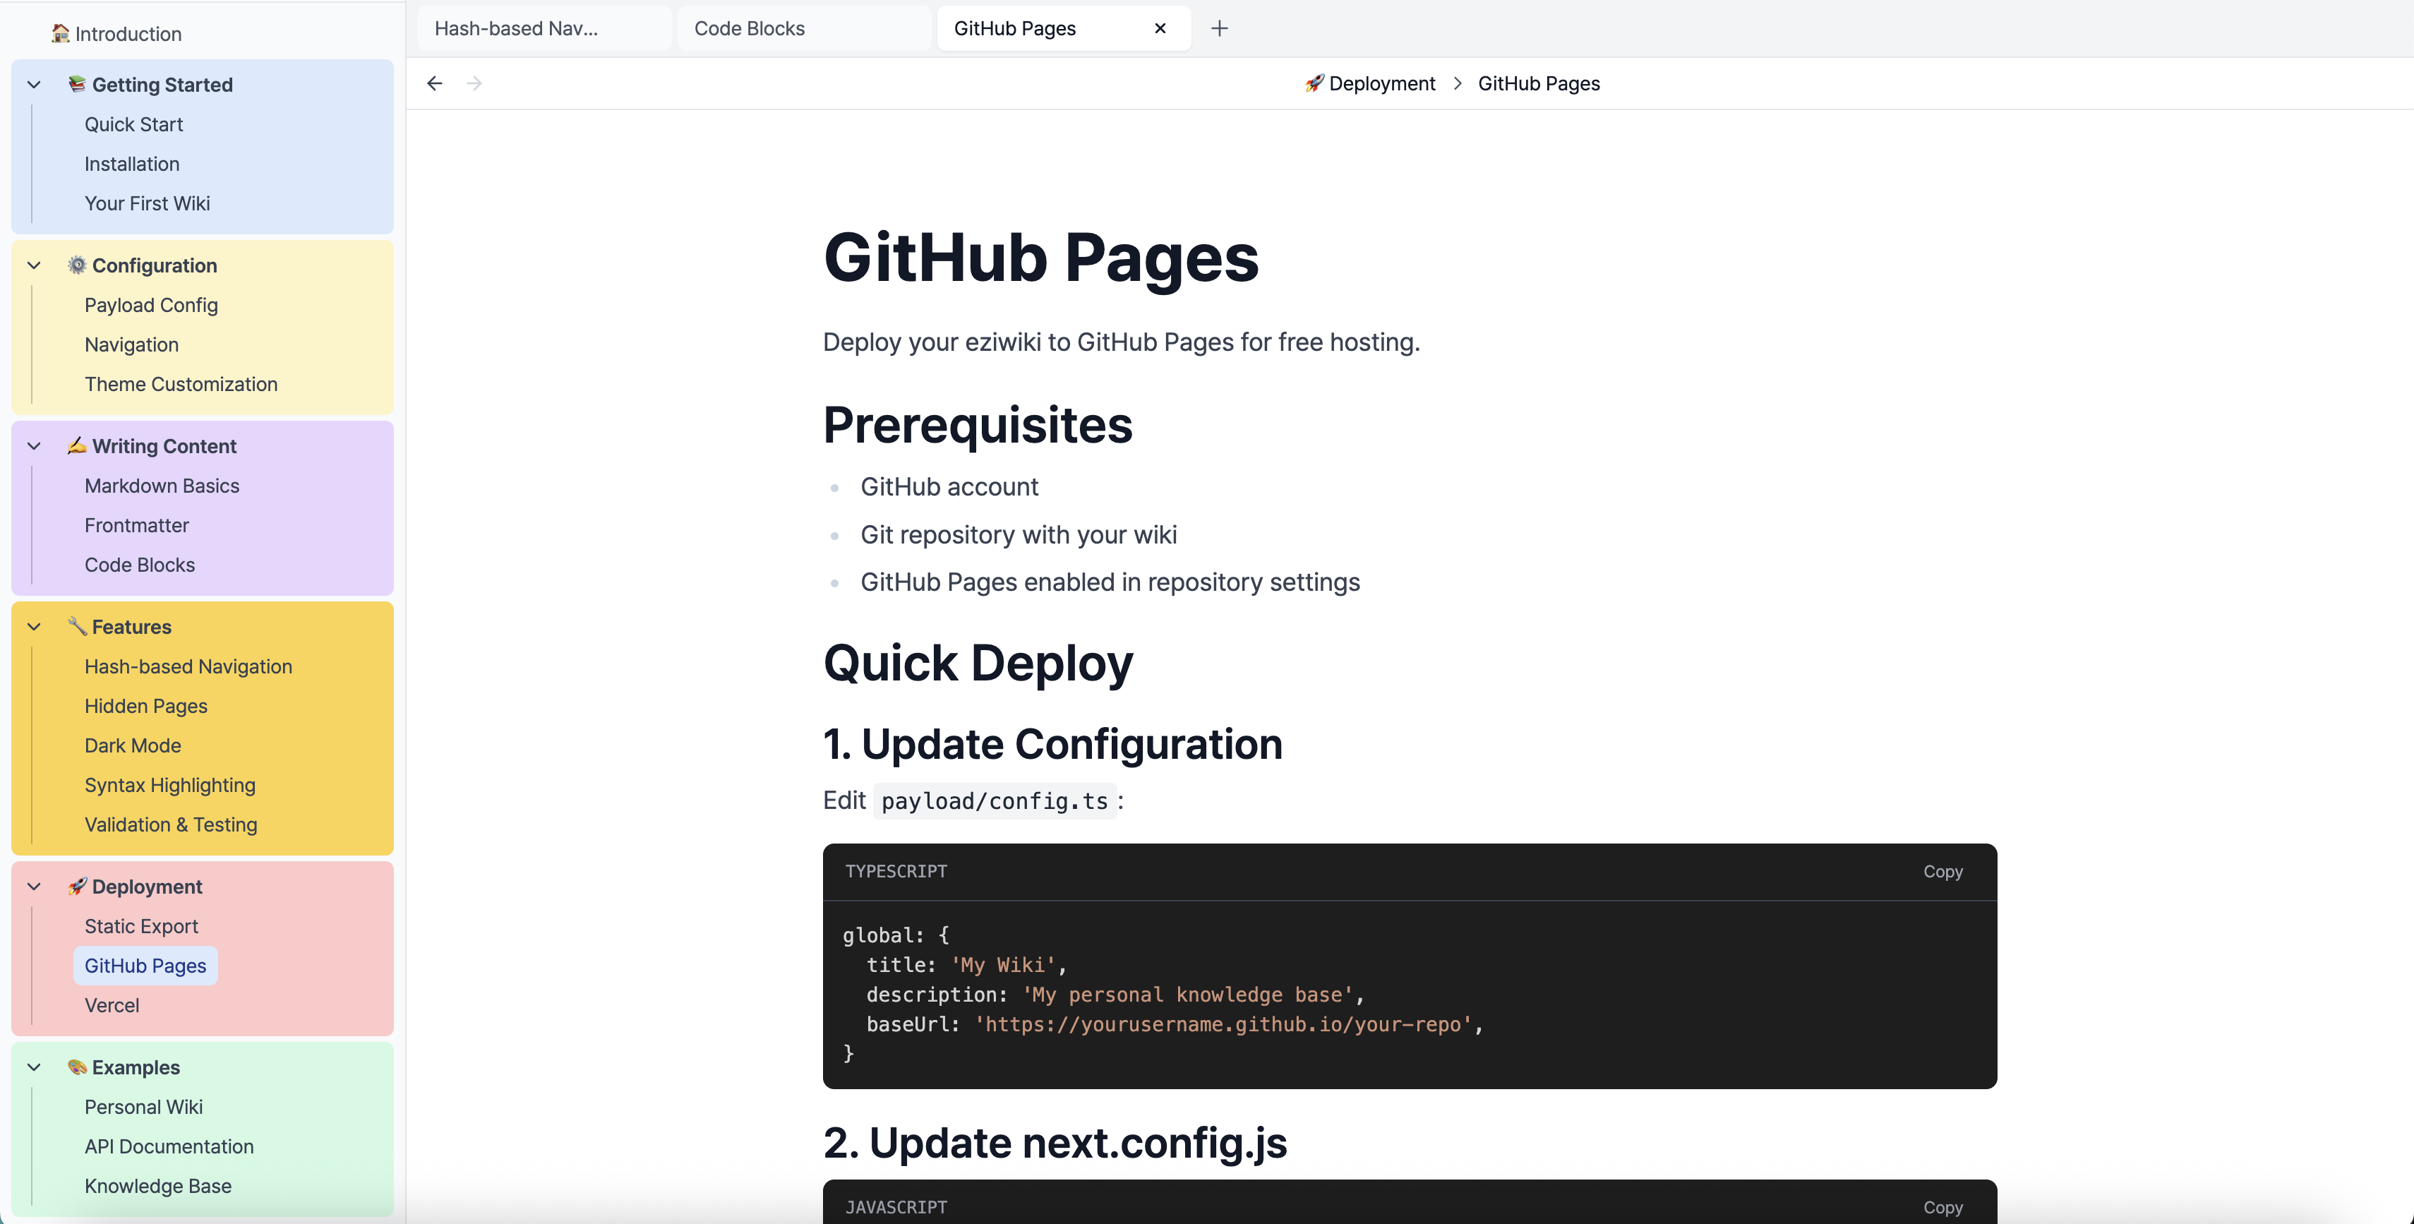The image size is (2414, 1224).
Task: Collapse the Deployment section chevron
Action: (34, 886)
